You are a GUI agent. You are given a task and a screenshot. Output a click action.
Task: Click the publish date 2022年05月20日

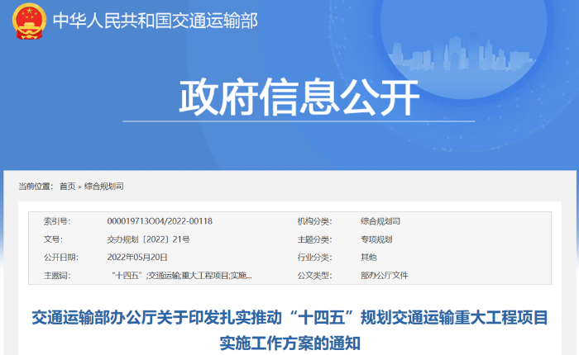137,258
